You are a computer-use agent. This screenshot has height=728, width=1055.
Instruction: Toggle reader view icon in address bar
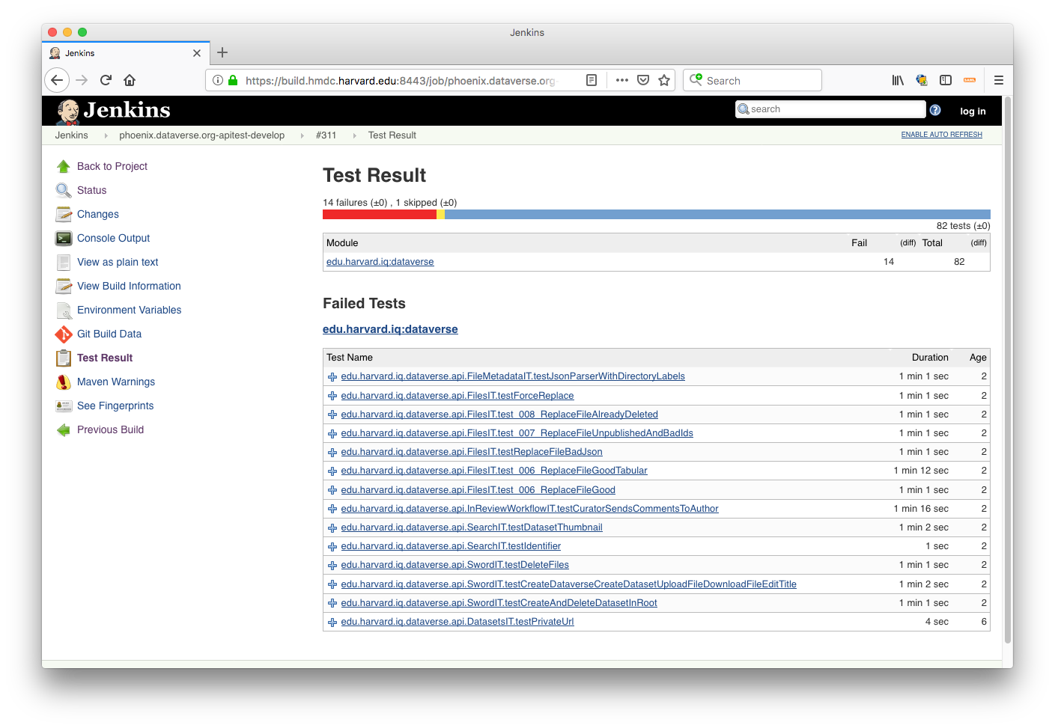592,80
